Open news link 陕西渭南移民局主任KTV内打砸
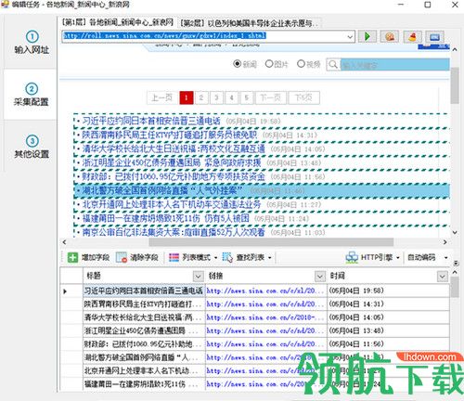464x401 pixels. coord(170,135)
